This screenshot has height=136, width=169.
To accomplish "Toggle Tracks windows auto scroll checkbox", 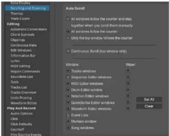I will 68,71.
